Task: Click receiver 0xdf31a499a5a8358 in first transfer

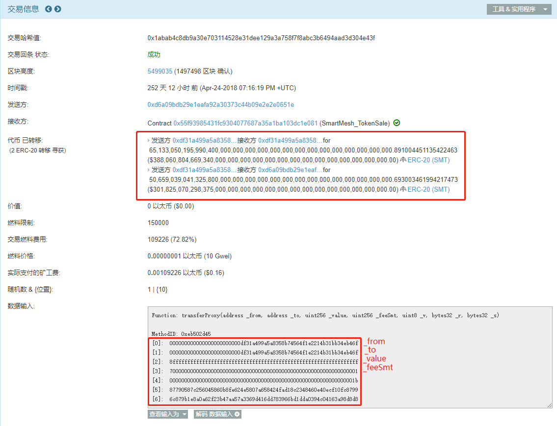Action: 290,141
